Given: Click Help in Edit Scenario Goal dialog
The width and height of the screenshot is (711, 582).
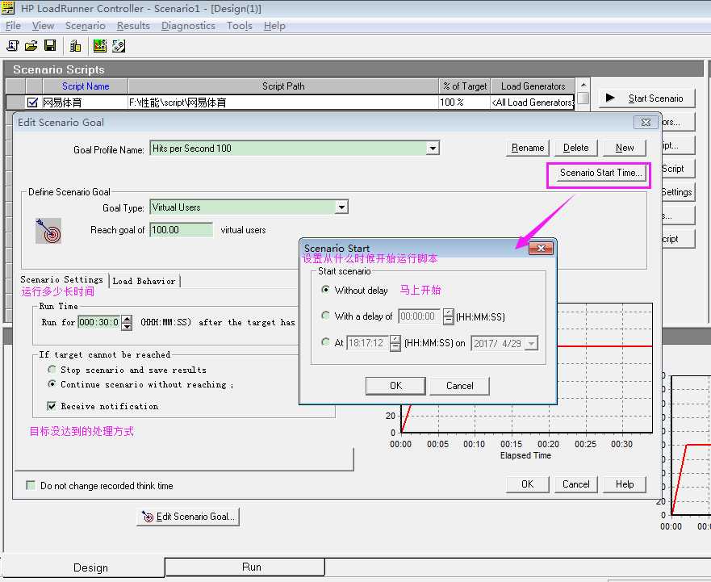Looking at the screenshot, I should pyautogui.click(x=625, y=484).
